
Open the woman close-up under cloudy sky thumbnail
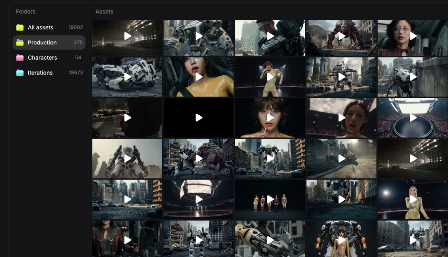[x=341, y=118]
